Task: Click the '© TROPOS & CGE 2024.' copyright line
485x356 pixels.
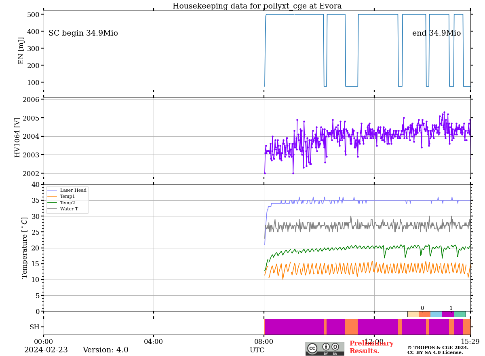Action: click(x=438, y=348)
